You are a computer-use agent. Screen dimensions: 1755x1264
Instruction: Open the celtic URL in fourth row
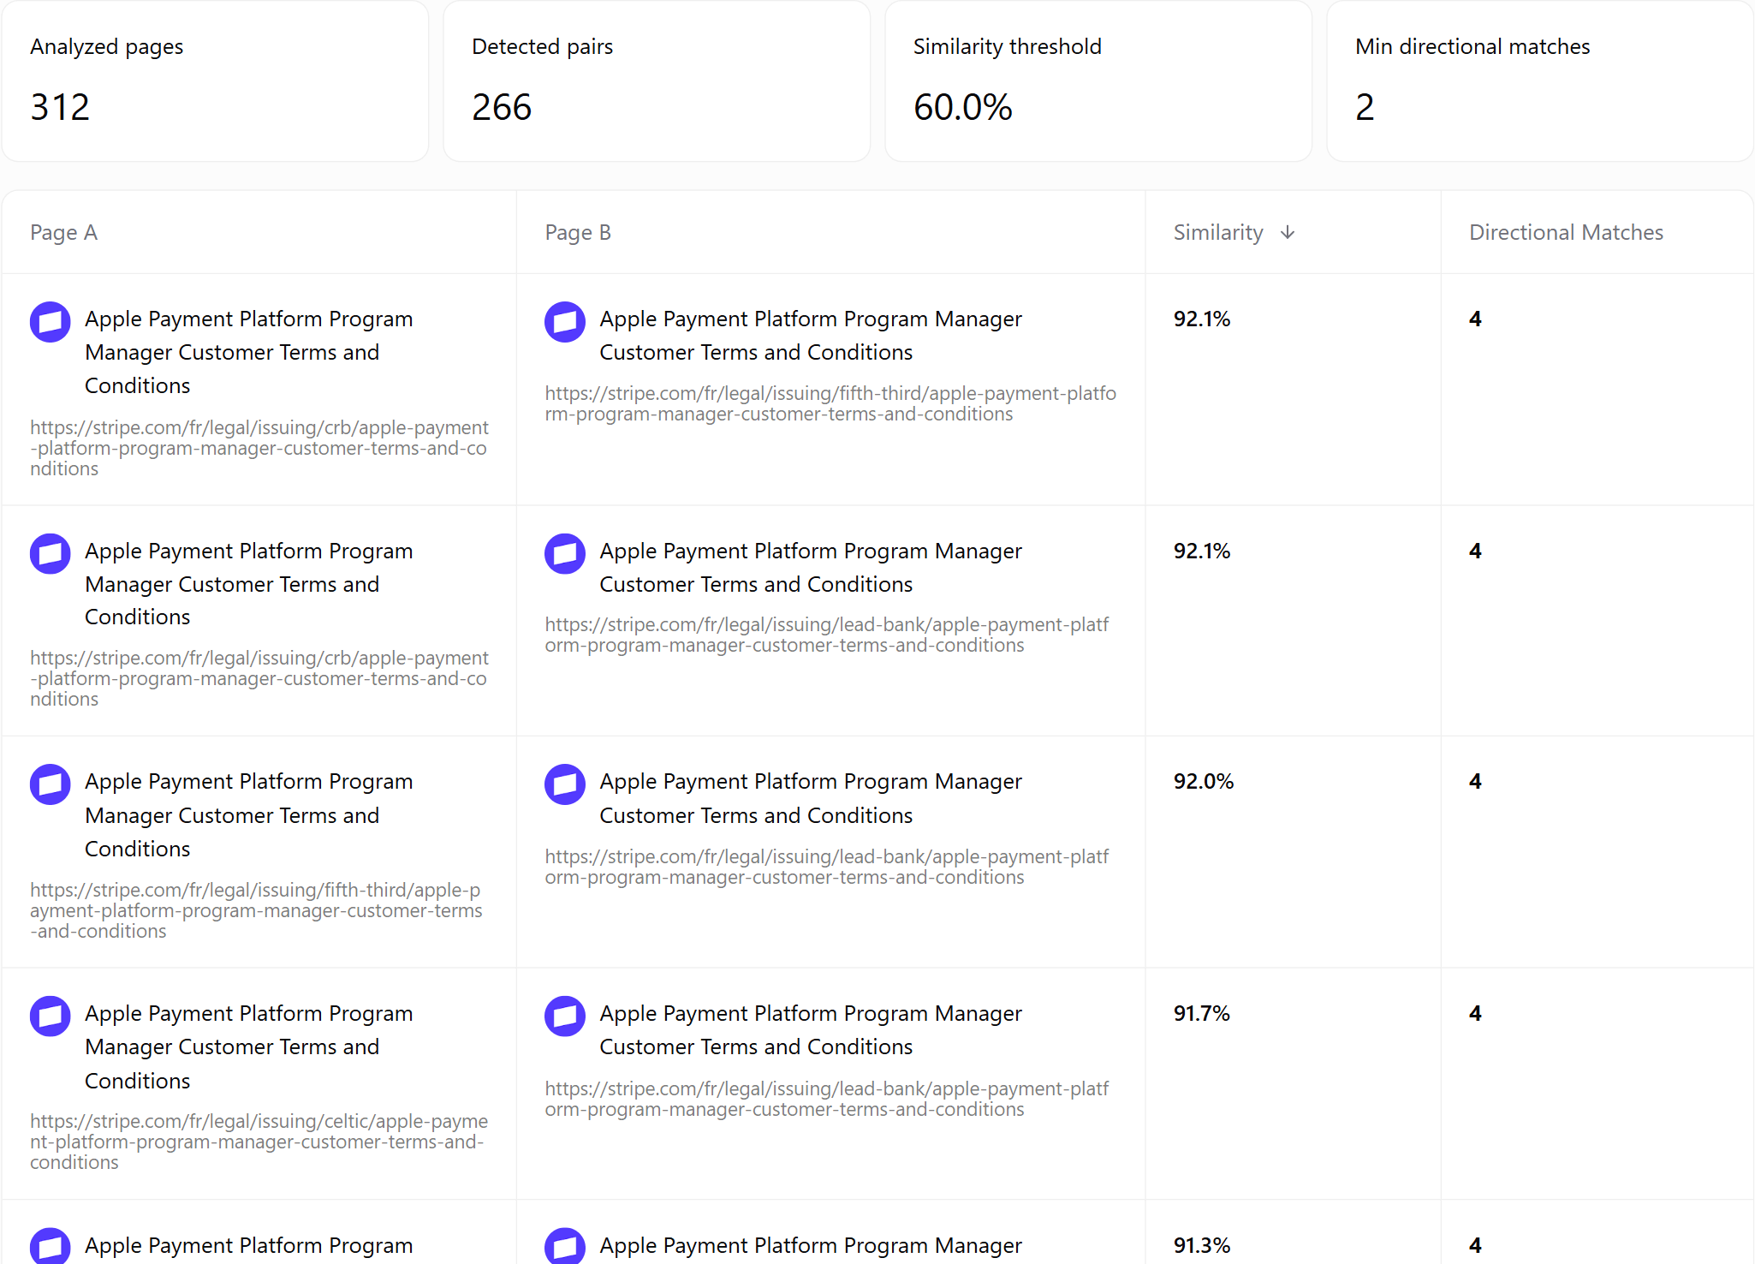click(x=259, y=1142)
